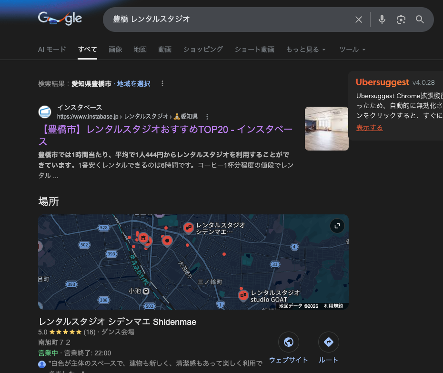This screenshot has width=443, height=373.
Task: Get route directions to Shidenmae
Action: pyautogui.click(x=328, y=342)
